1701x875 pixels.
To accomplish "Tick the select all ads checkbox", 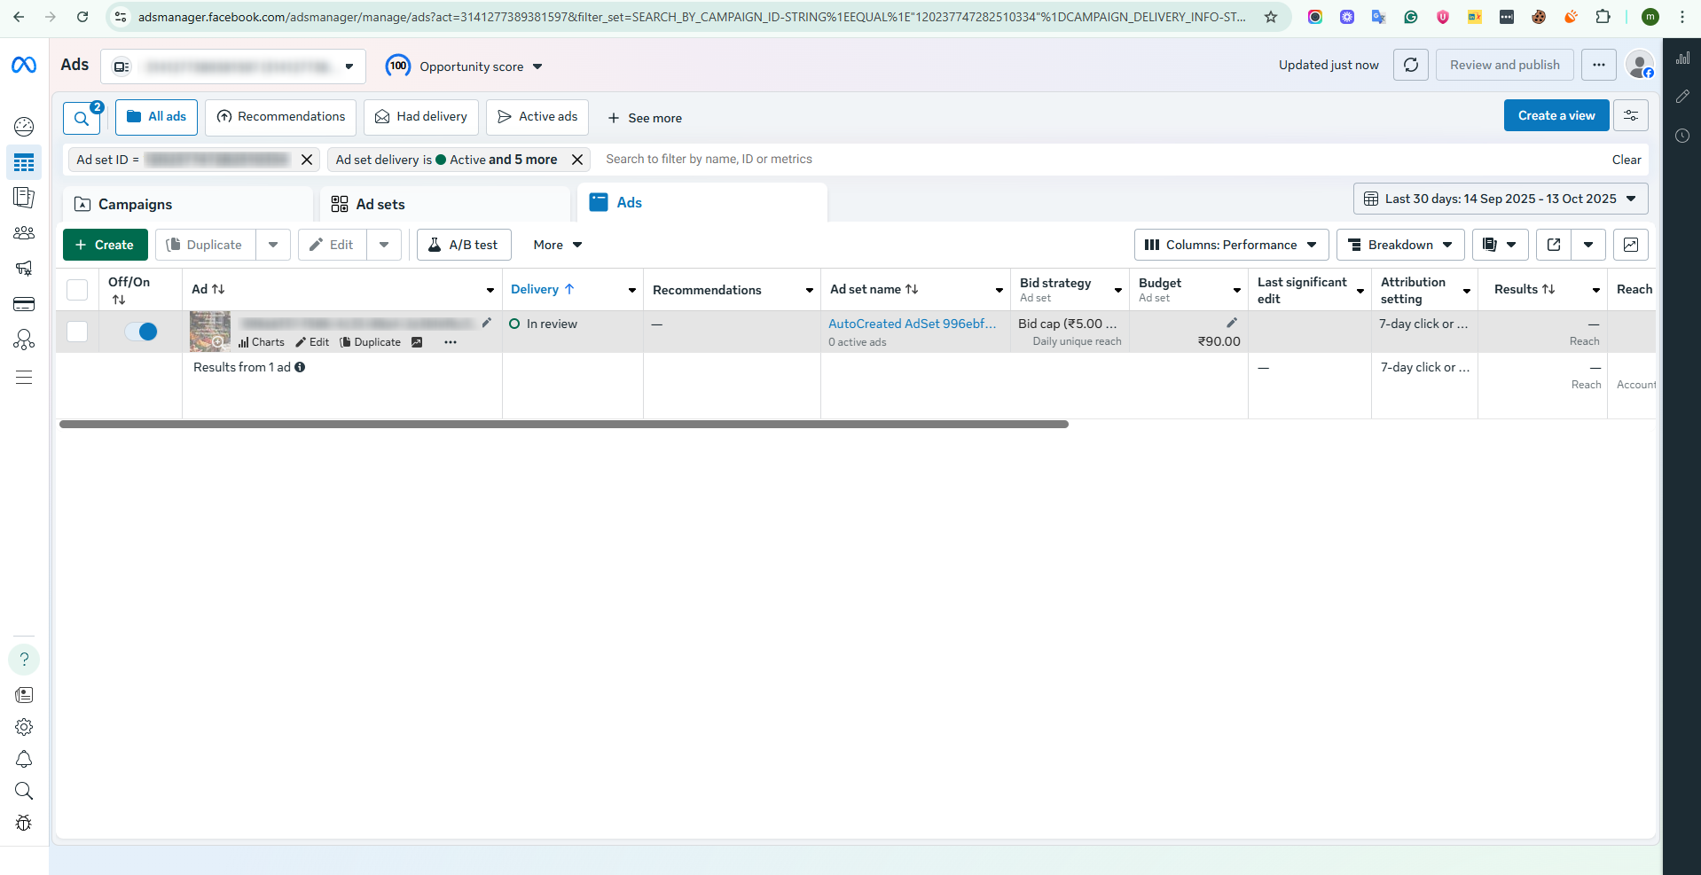I will 77,290.
